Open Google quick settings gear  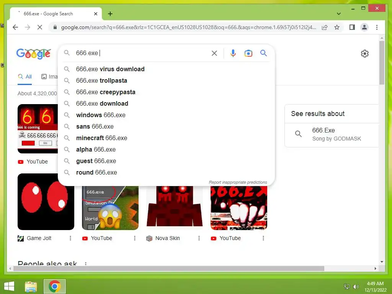[x=364, y=54]
